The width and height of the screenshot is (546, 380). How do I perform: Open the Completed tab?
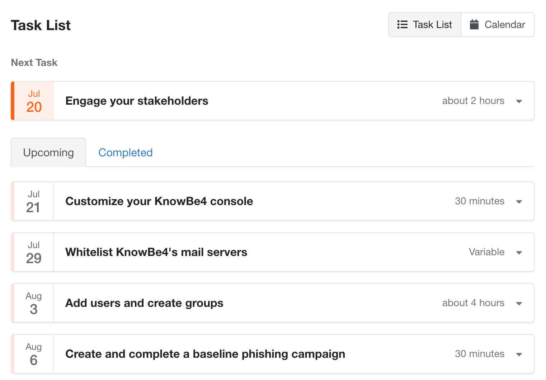coord(126,153)
